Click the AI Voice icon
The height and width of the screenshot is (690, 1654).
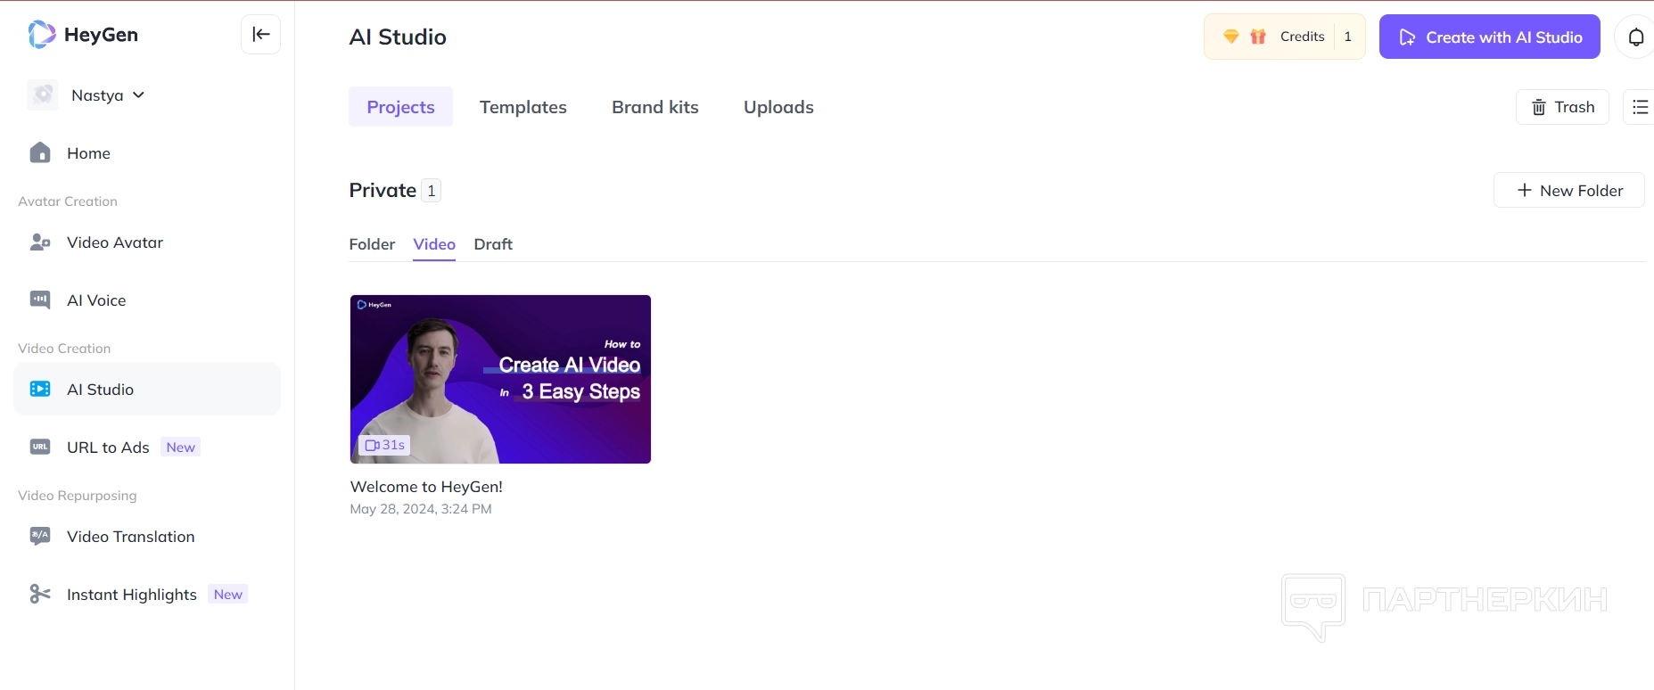tap(40, 300)
